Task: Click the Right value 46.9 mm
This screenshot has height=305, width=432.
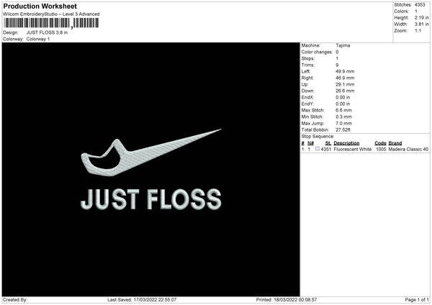Action: coord(345,78)
